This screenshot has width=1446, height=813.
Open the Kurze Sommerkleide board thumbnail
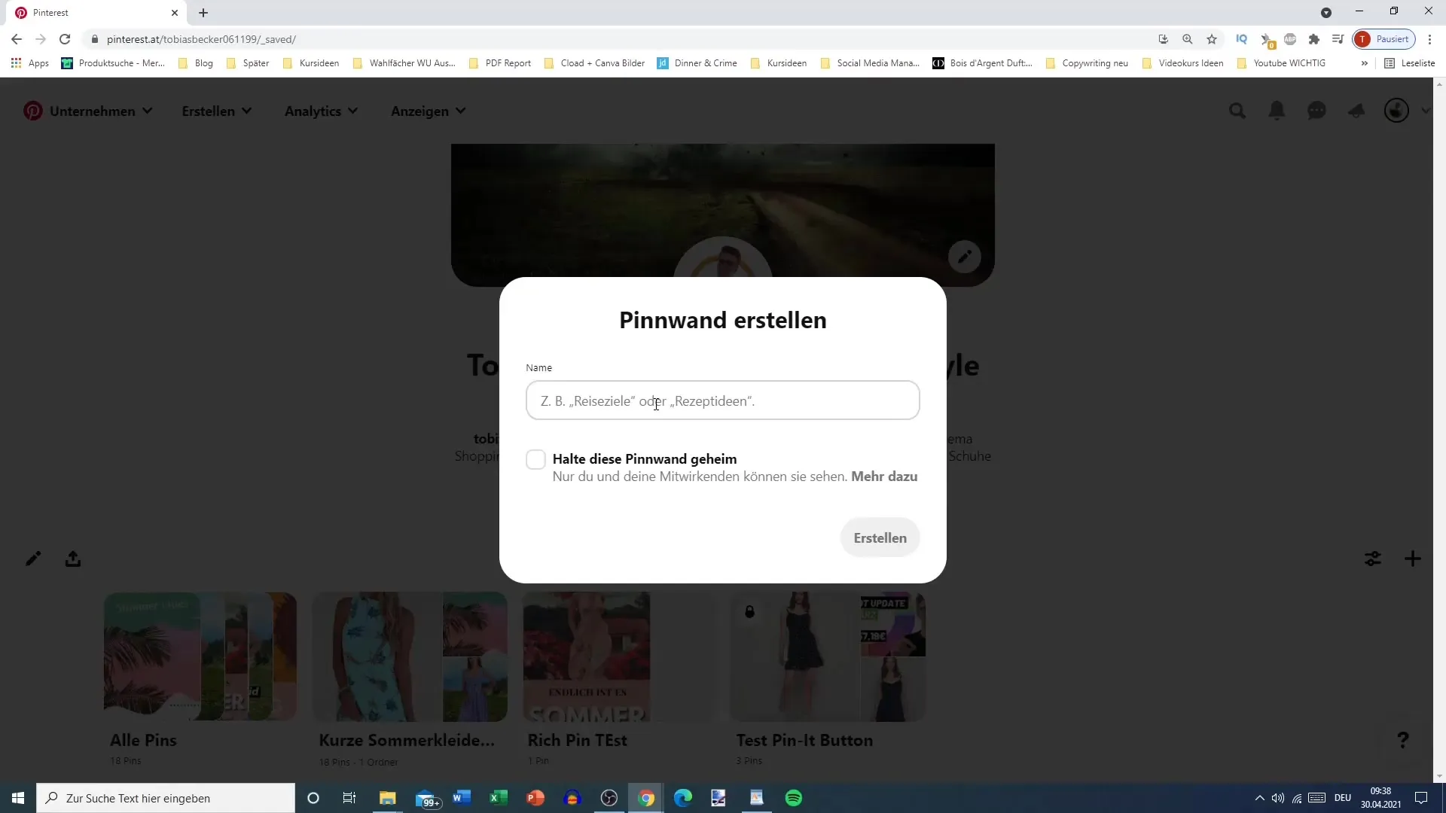pyautogui.click(x=410, y=656)
